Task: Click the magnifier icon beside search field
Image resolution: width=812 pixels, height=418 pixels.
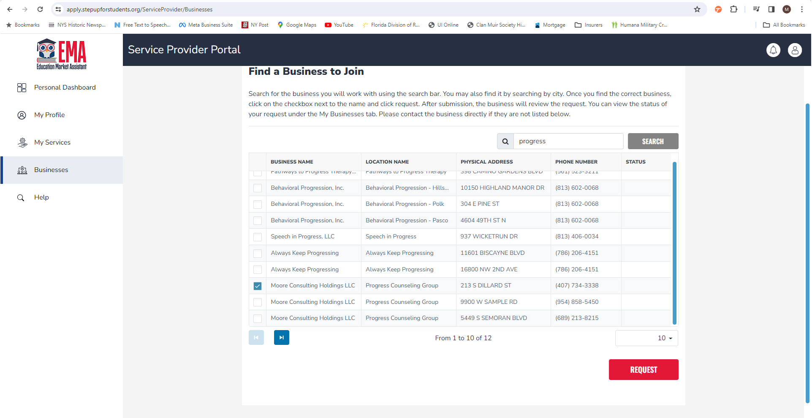Action: 505,142
